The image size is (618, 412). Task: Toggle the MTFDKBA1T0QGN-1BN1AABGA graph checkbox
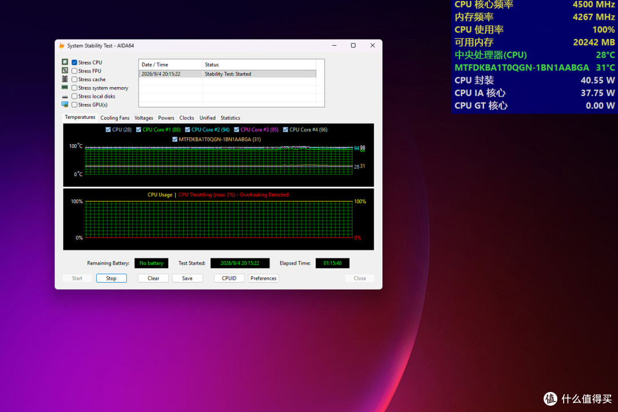click(175, 139)
